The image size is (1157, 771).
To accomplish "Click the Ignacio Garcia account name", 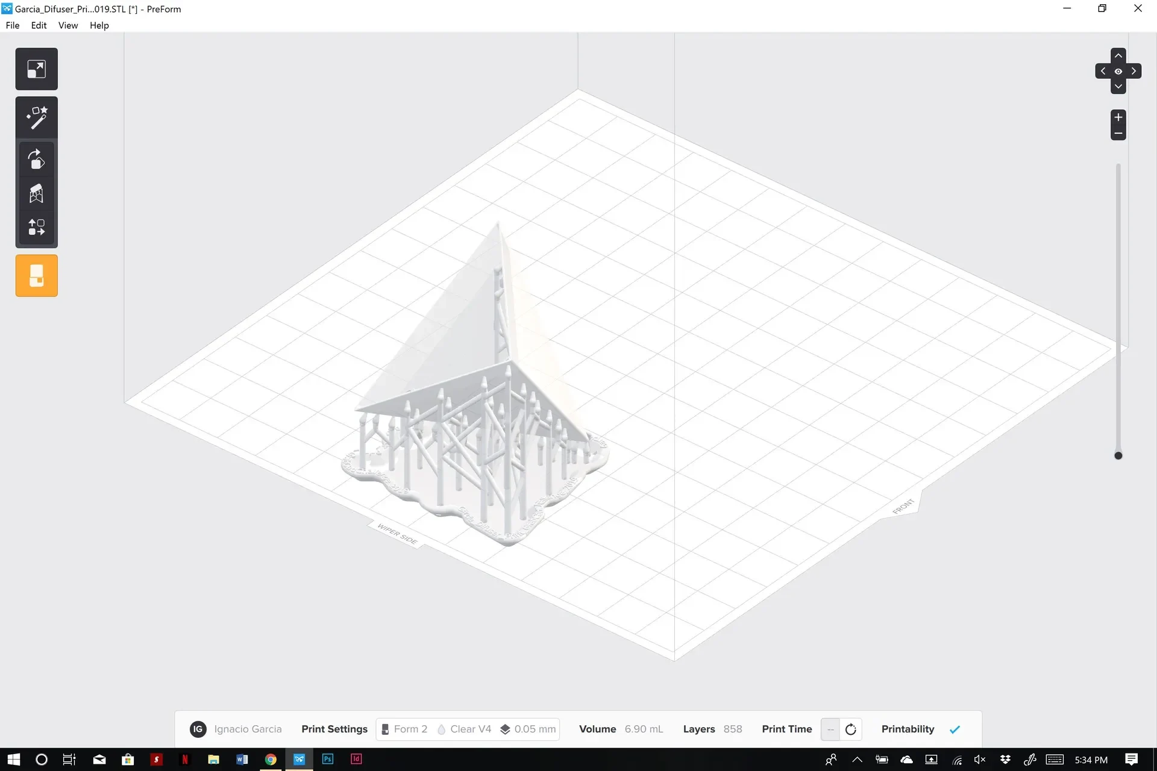I will coord(248,729).
